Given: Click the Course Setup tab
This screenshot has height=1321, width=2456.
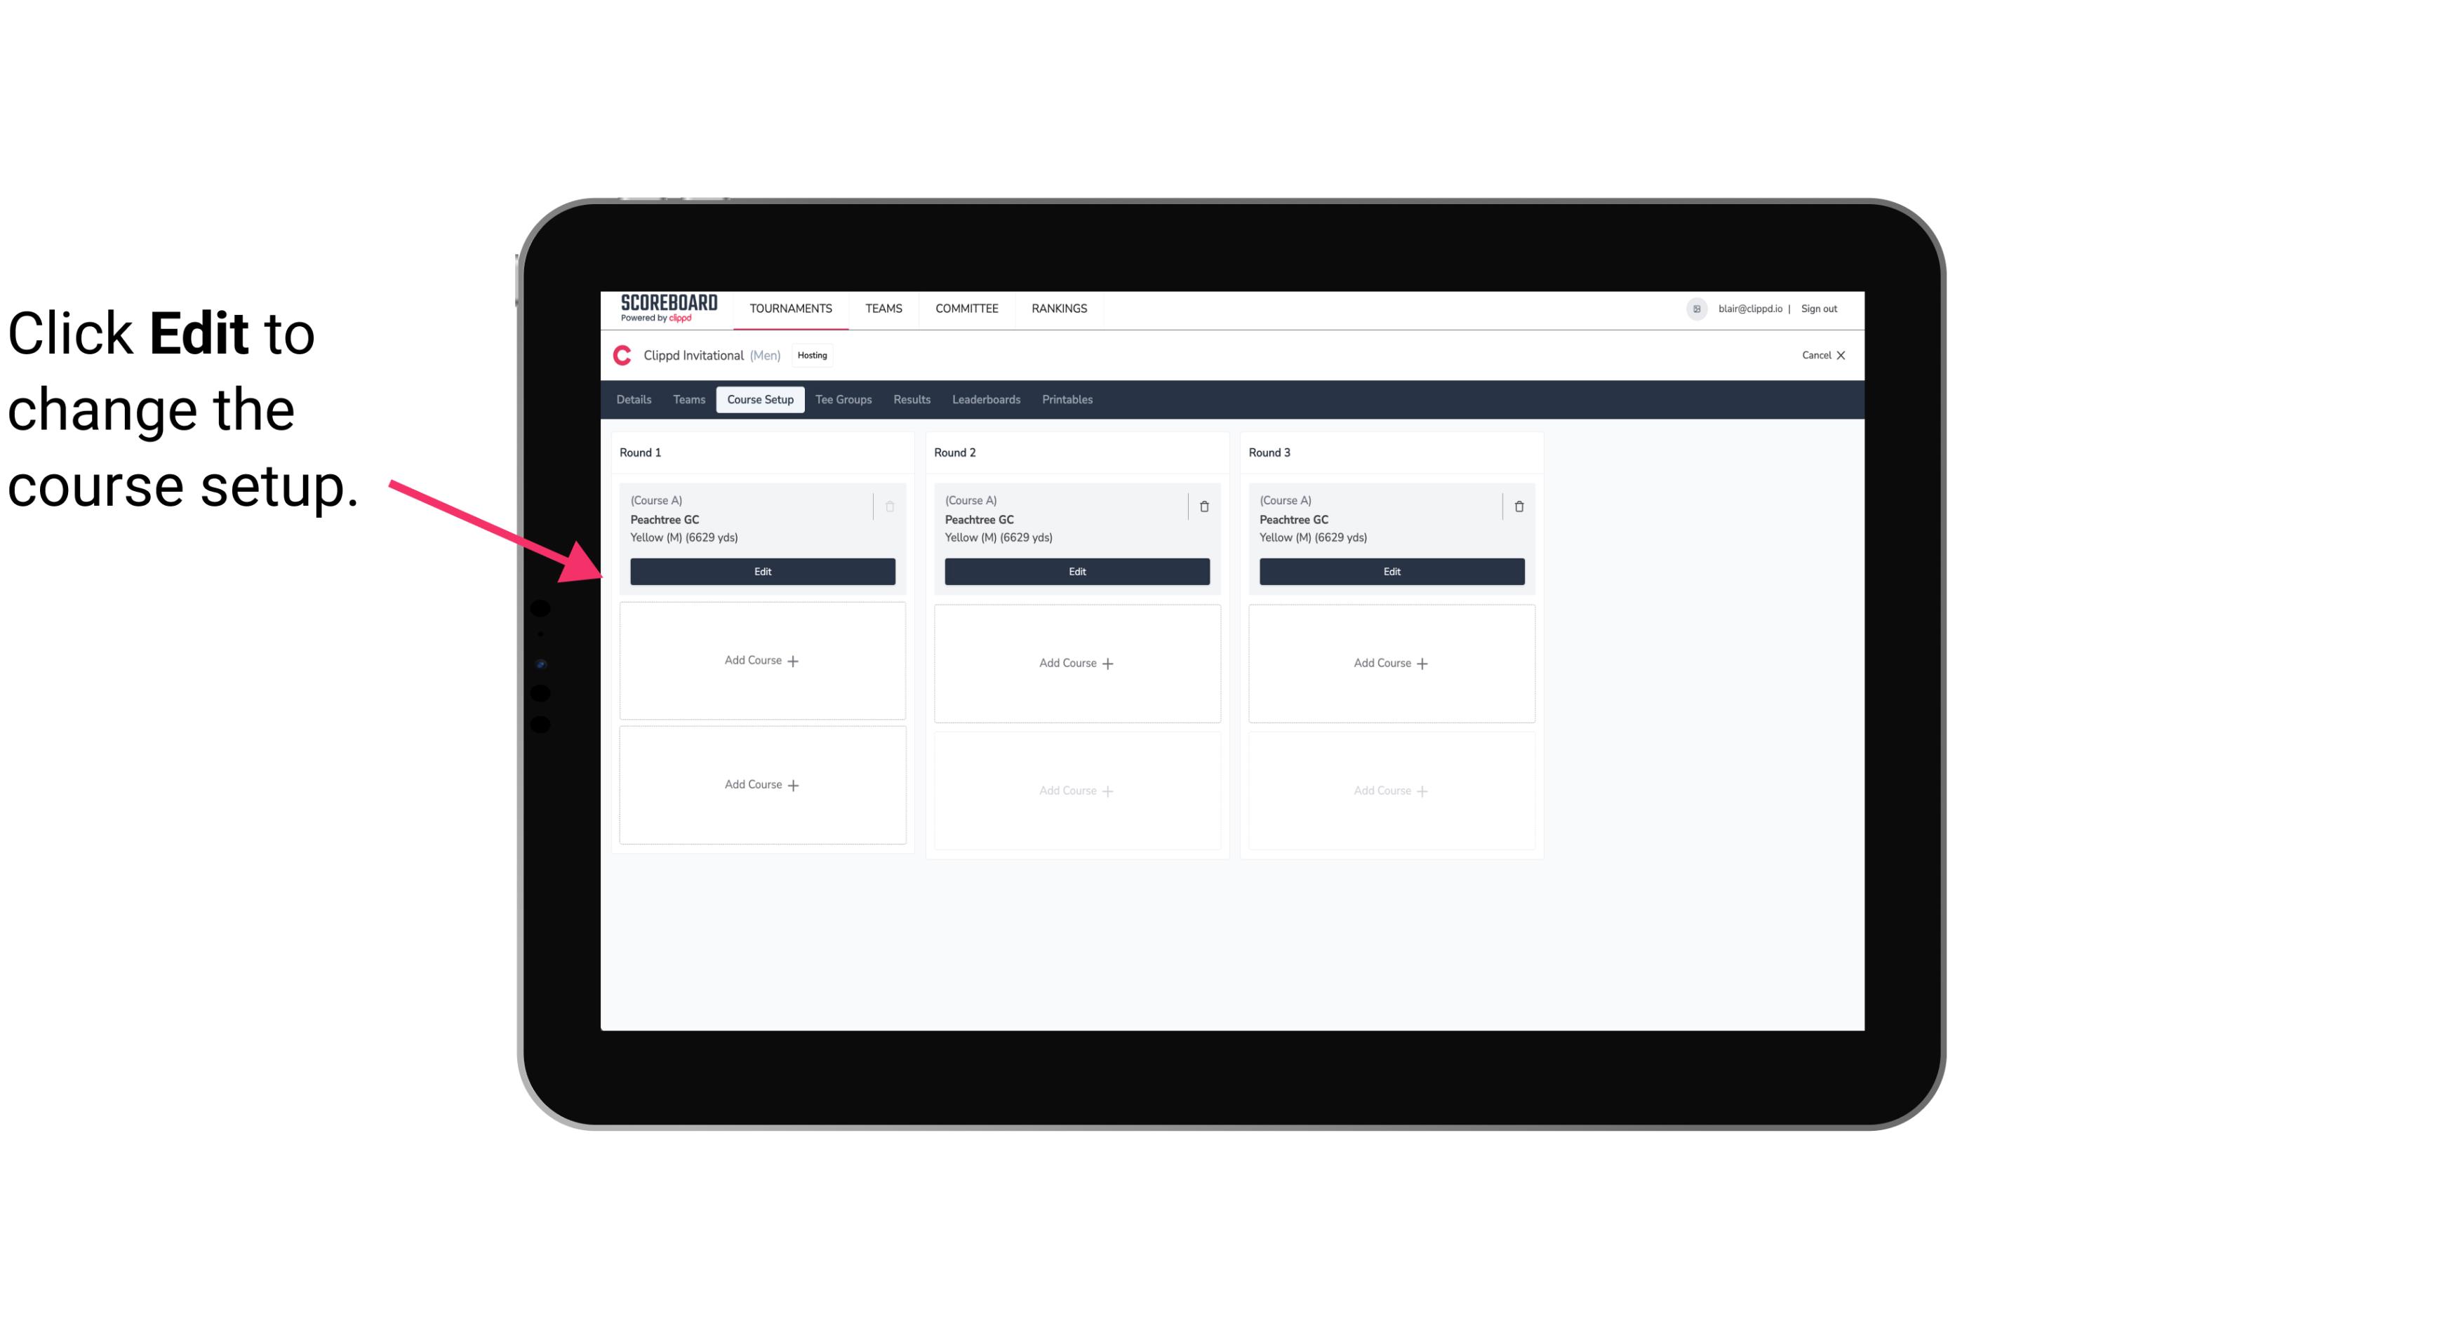Looking at the screenshot, I should pyautogui.click(x=759, y=400).
